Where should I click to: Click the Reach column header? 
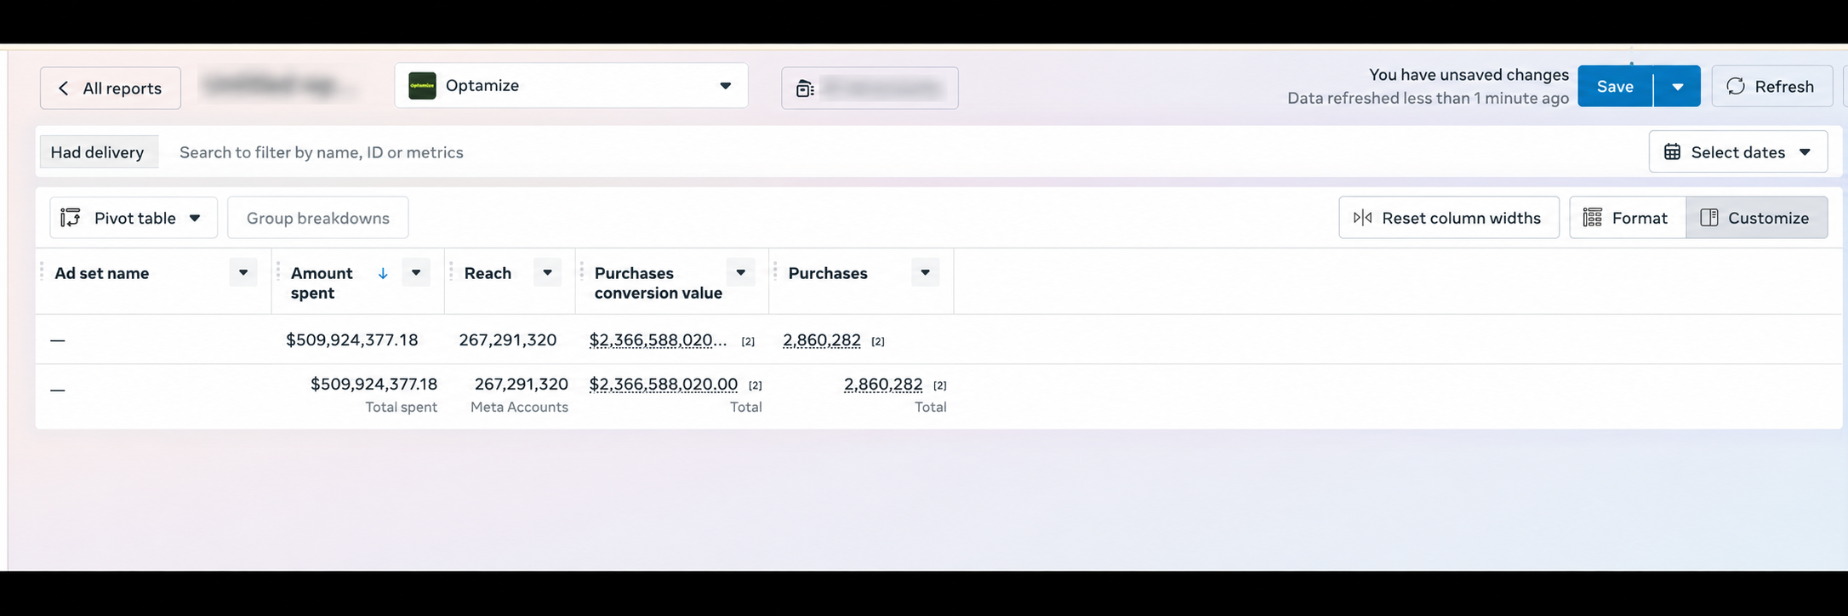[x=488, y=273]
